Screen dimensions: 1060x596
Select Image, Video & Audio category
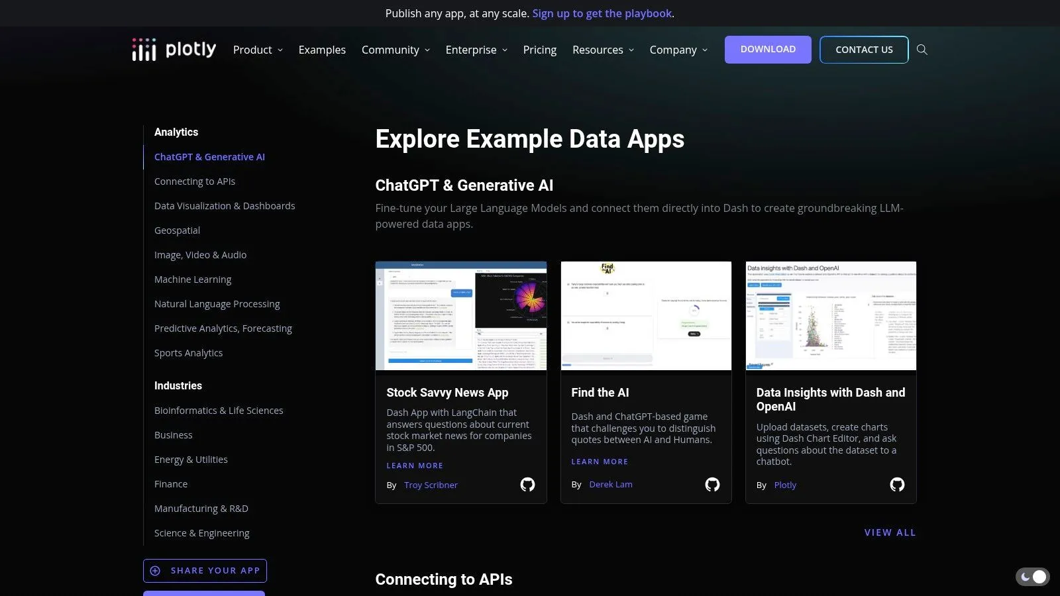click(200, 255)
